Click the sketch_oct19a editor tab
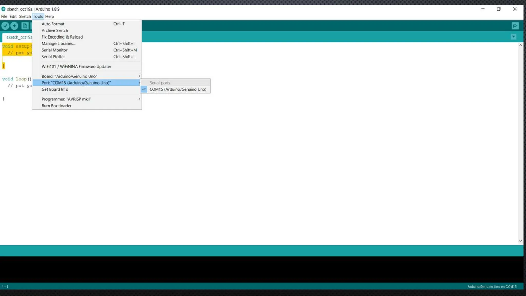The height and width of the screenshot is (296, 526). 17,37
